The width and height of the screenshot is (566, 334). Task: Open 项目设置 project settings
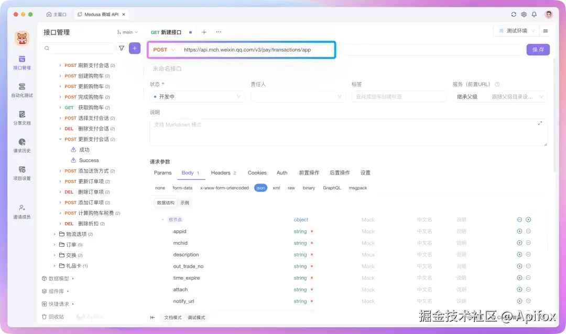pyautogui.click(x=21, y=174)
